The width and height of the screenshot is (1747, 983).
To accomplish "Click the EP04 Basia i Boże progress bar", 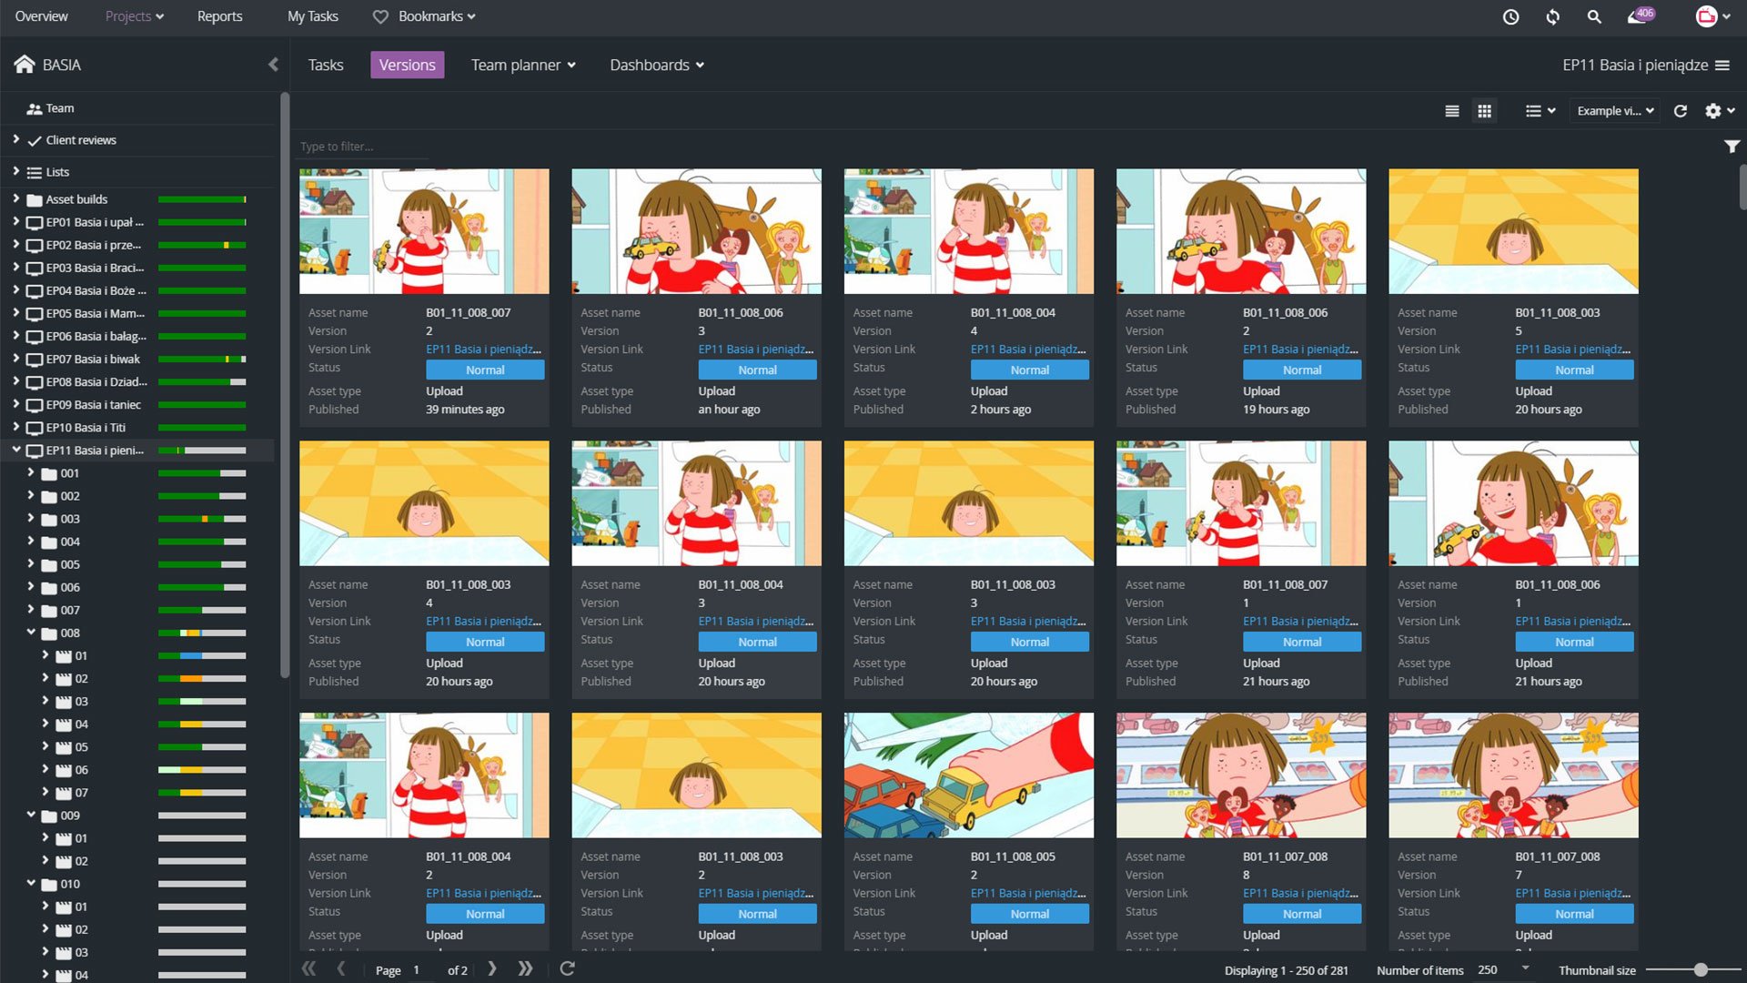I will coord(202,291).
